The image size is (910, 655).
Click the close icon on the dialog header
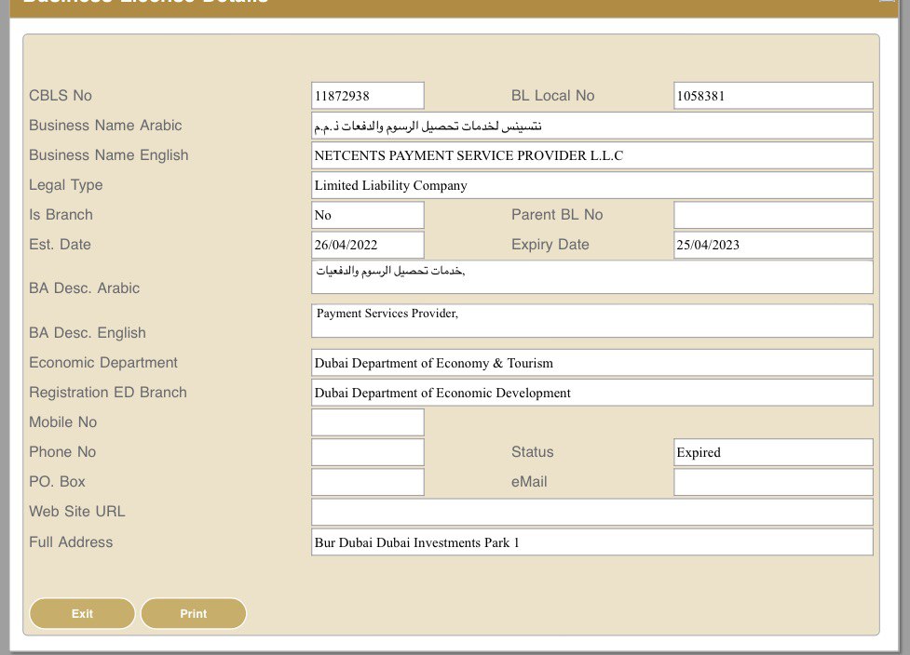(x=890, y=3)
